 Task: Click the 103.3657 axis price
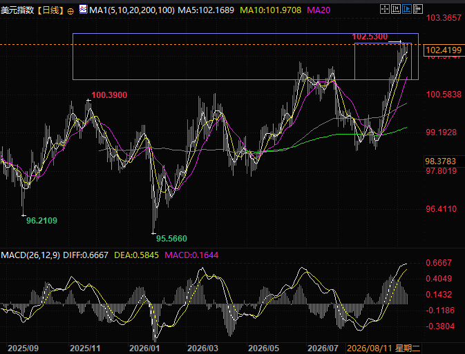pos(444,18)
